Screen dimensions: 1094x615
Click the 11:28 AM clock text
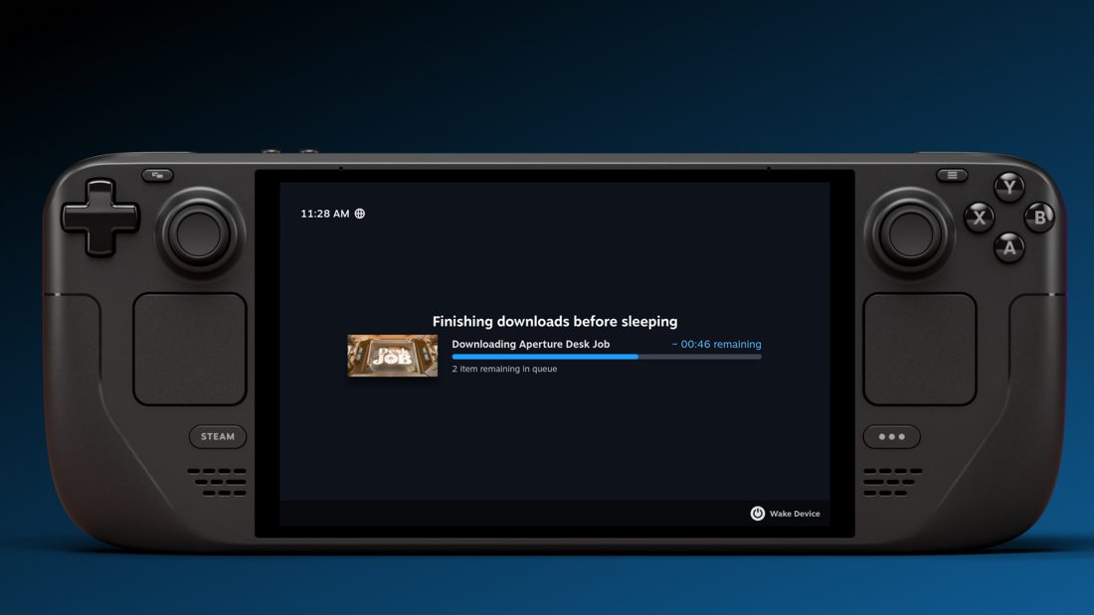point(325,214)
